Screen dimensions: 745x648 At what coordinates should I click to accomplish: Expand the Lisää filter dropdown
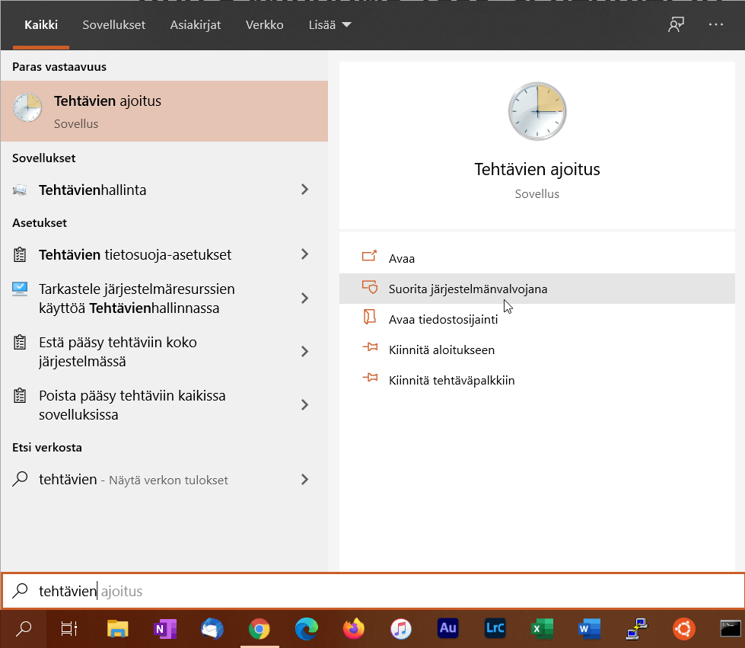click(x=330, y=25)
